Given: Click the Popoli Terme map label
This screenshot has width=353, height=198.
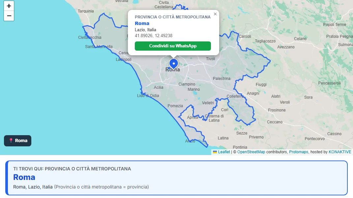Looking at the screenshot, I should click(335, 24).
